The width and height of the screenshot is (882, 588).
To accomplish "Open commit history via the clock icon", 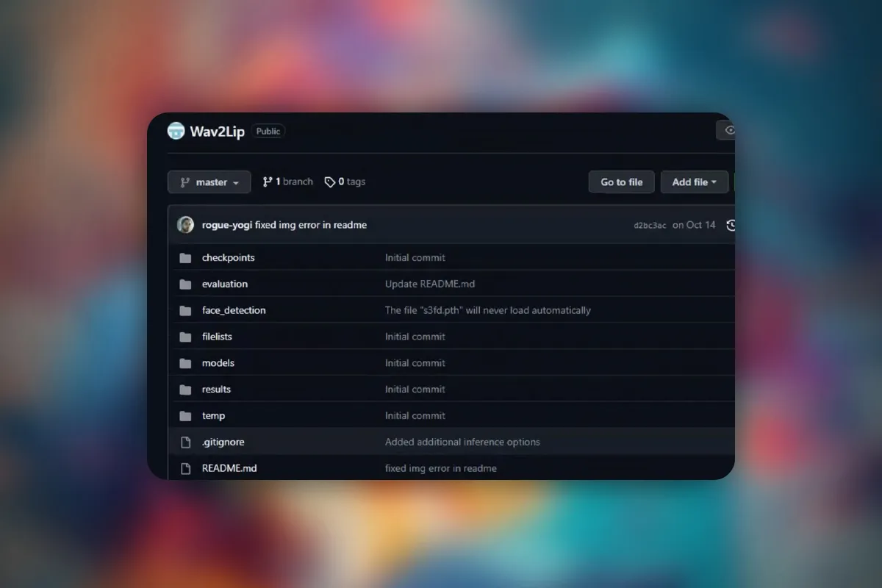I will pyautogui.click(x=731, y=225).
